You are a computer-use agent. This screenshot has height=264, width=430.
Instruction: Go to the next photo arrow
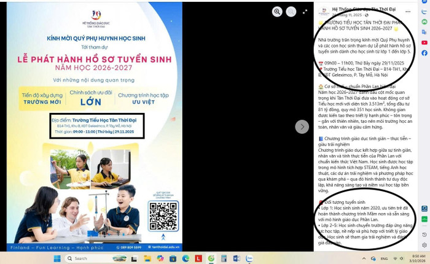(302, 126)
